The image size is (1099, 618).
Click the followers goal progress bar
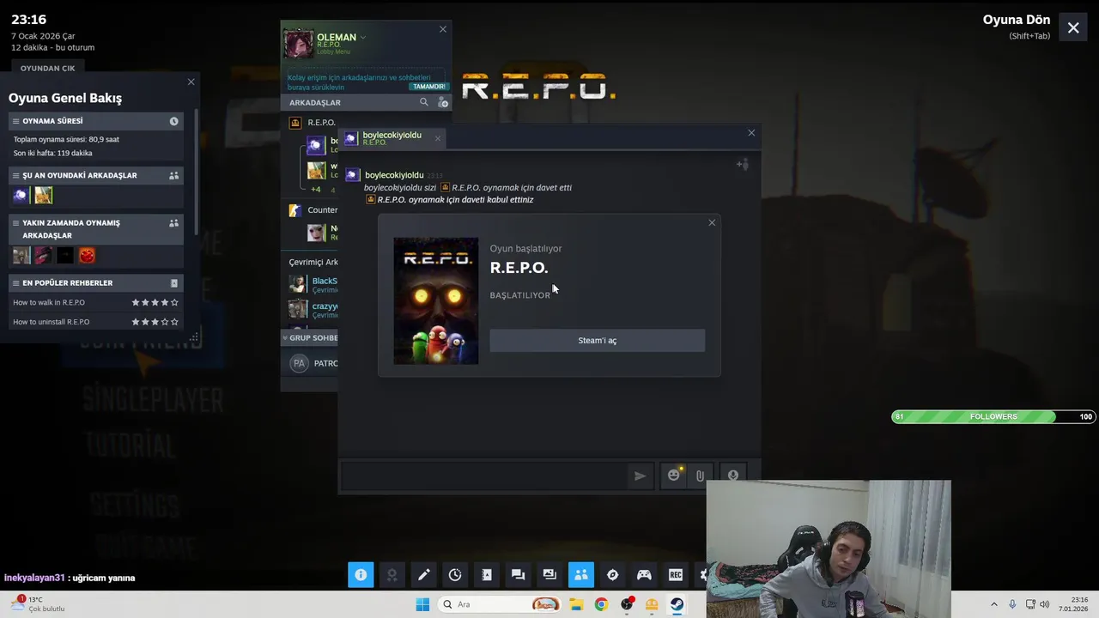(x=993, y=416)
